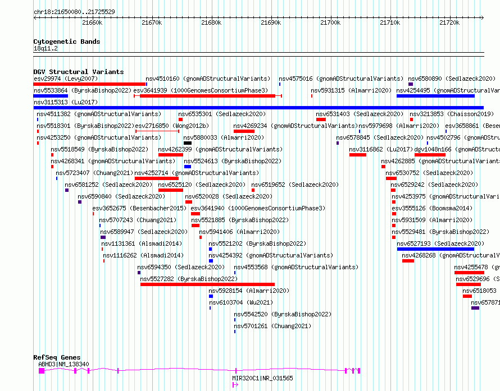Select the purple nsv6580890 feature glyph

pos(411,84)
